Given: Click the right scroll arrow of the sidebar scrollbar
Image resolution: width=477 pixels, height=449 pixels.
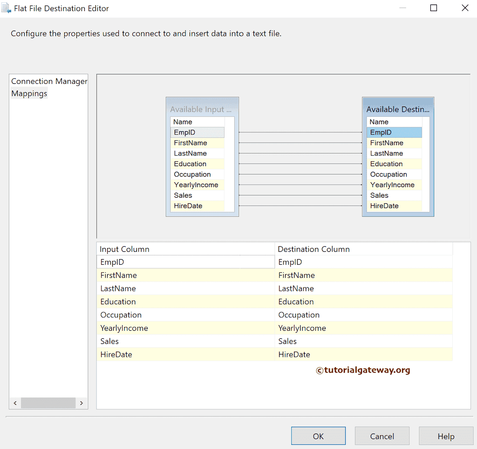Looking at the screenshot, I should (82, 403).
